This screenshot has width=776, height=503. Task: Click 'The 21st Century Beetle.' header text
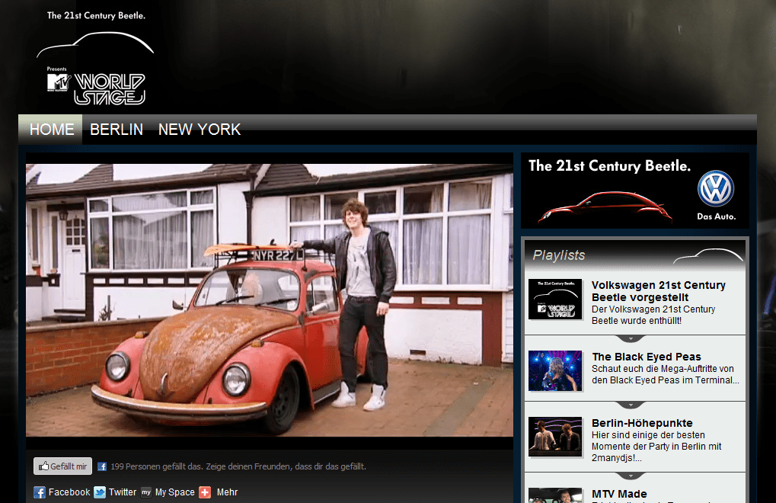pyautogui.click(x=96, y=15)
